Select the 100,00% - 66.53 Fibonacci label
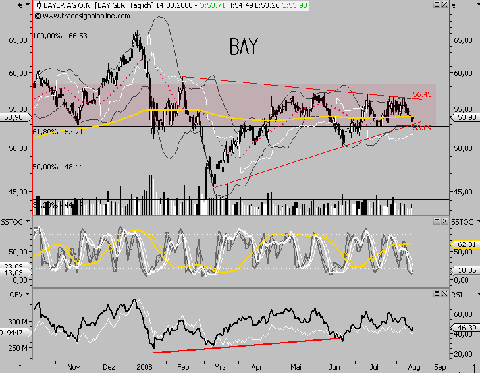 pos(60,36)
